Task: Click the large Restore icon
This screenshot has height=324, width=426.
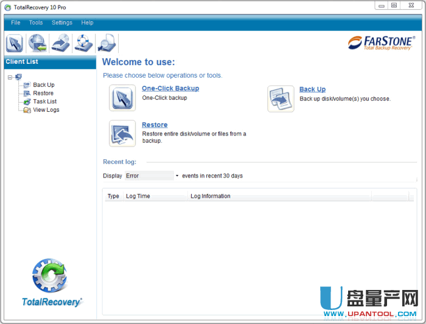Action: click(122, 133)
